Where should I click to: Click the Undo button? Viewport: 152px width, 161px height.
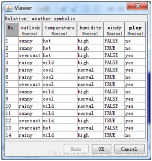[76, 149]
